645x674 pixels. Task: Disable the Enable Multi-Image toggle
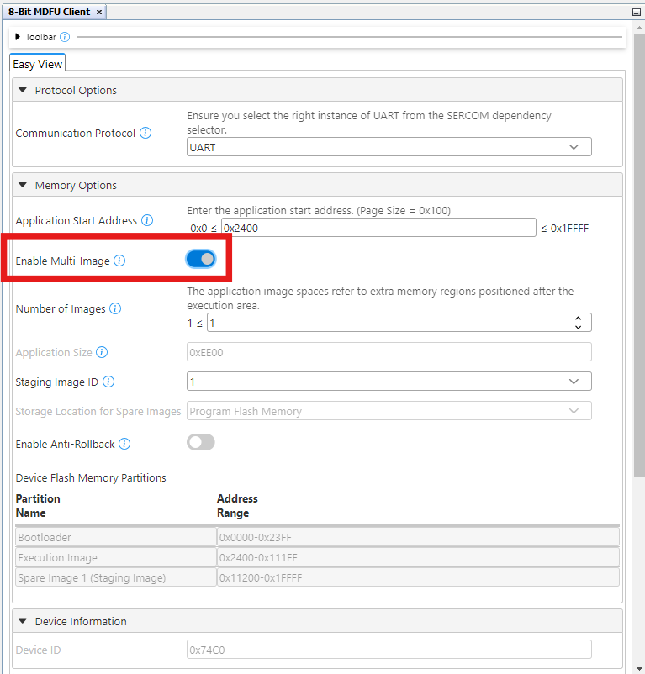click(x=201, y=260)
